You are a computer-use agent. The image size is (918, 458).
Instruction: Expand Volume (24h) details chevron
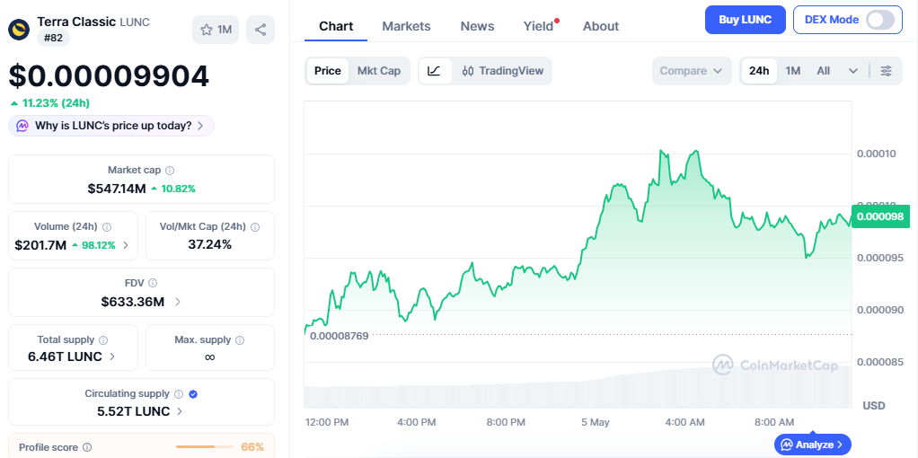tap(125, 245)
